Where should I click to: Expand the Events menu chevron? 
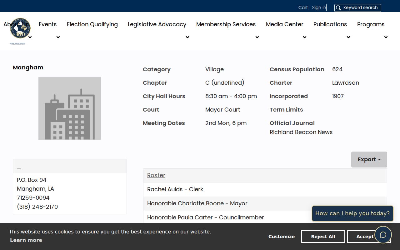click(58, 37)
